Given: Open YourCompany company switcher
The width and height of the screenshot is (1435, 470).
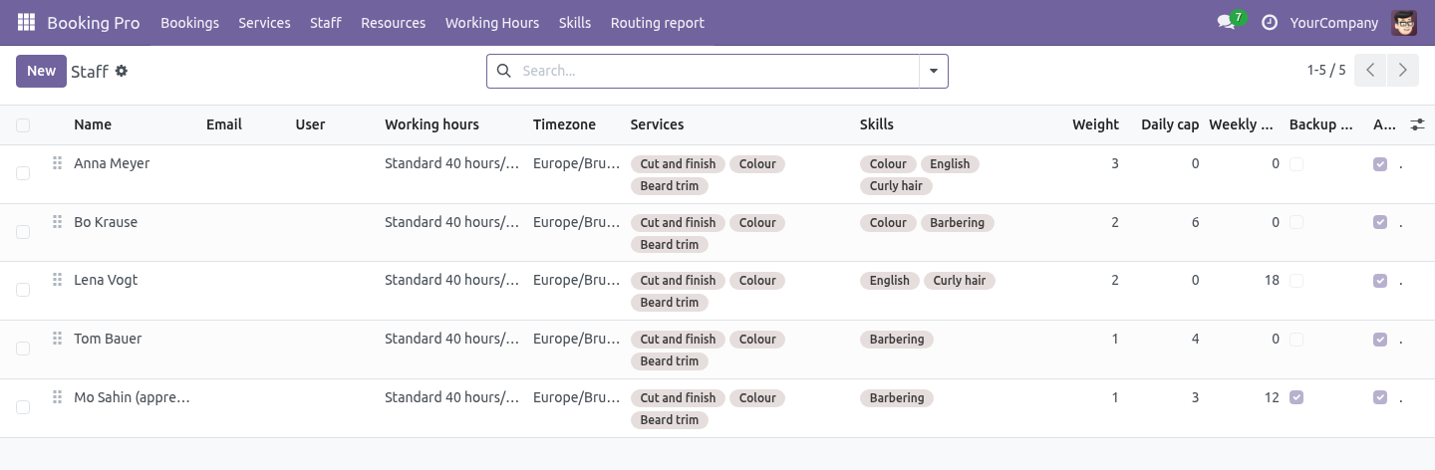Looking at the screenshot, I should coord(1333,22).
